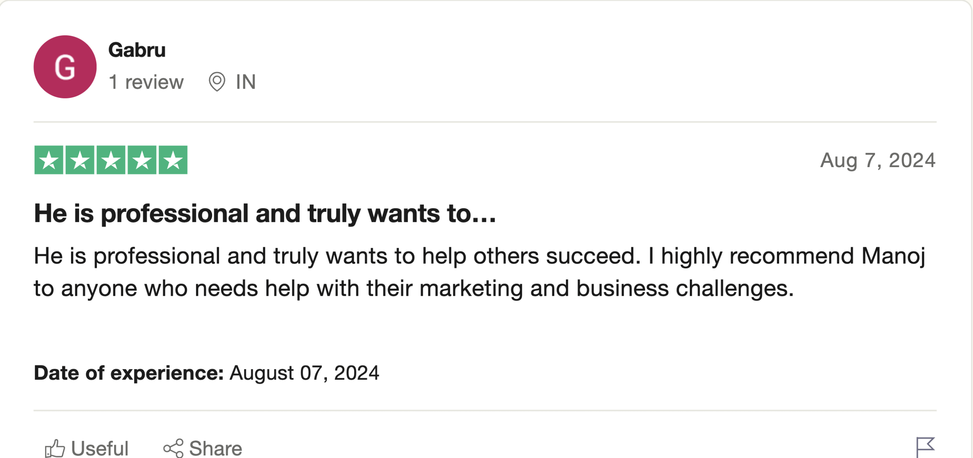
Task: Click the "1 review" count text
Action: click(x=146, y=82)
